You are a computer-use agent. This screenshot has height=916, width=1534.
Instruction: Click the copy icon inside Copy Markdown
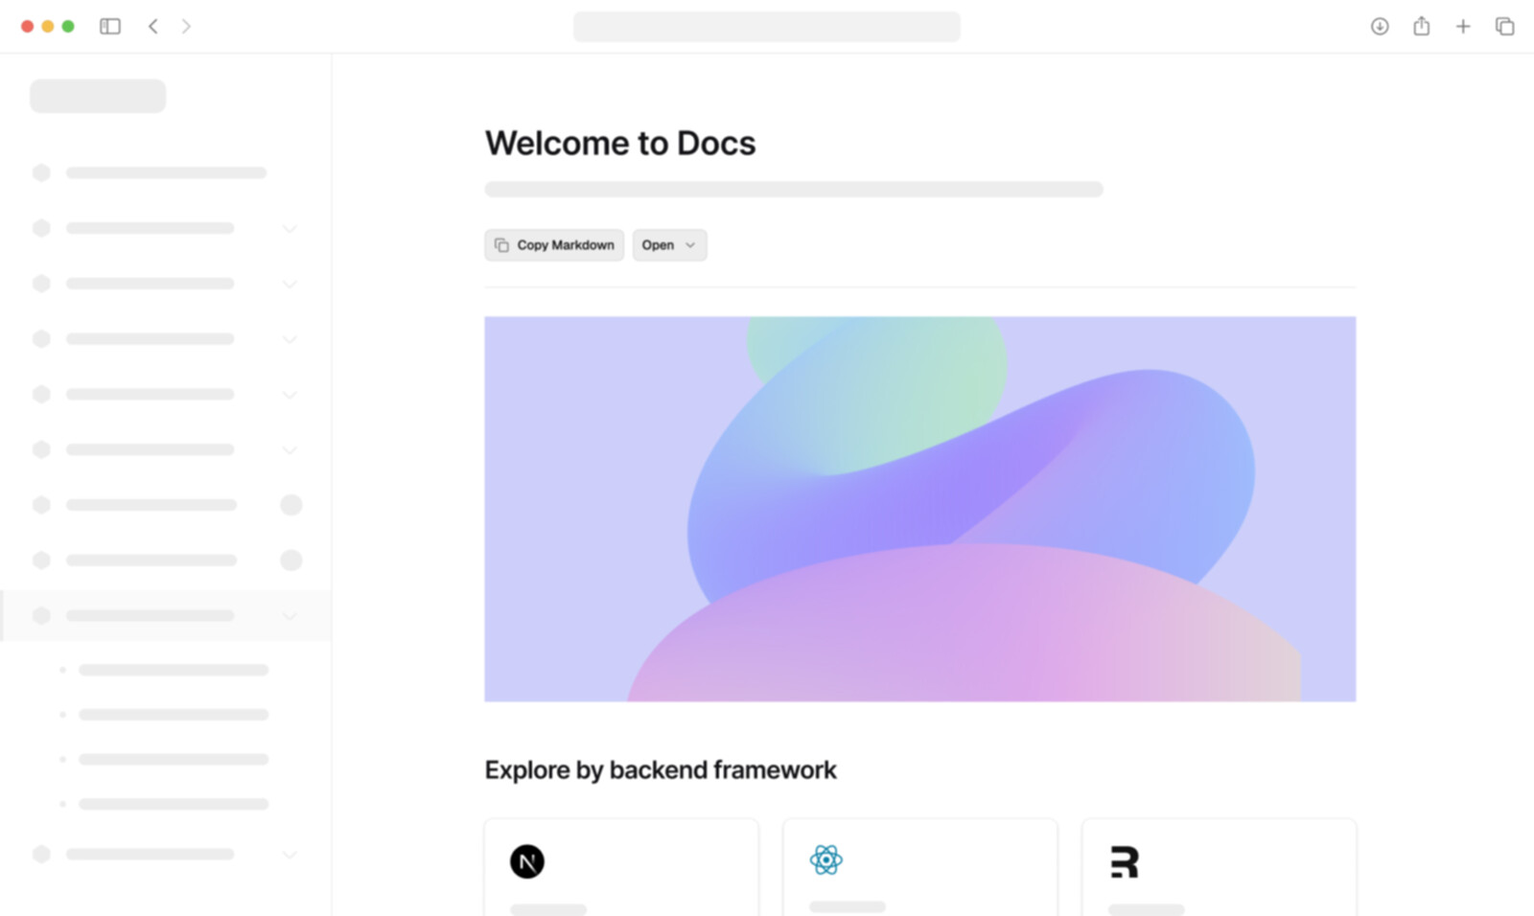pyautogui.click(x=502, y=244)
